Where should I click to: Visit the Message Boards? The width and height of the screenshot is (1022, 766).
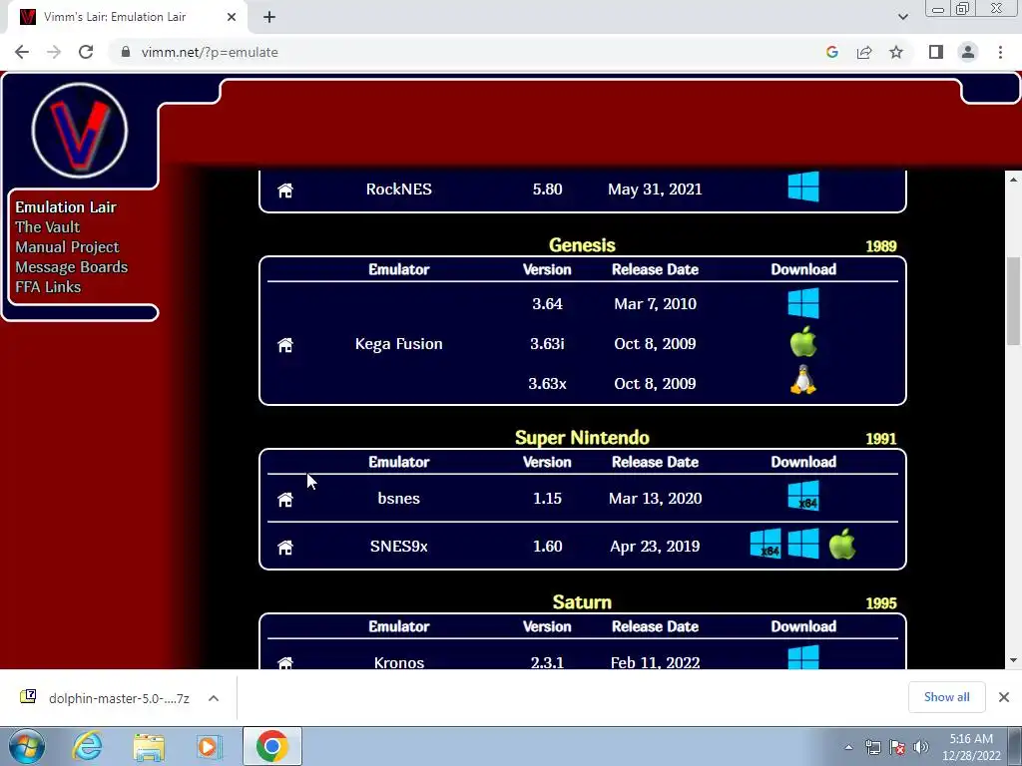pos(72,267)
